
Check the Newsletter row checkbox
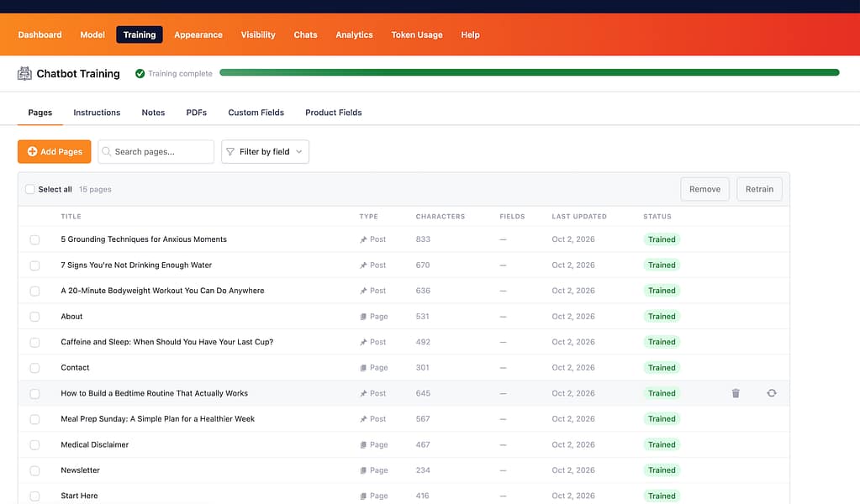click(34, 470)
